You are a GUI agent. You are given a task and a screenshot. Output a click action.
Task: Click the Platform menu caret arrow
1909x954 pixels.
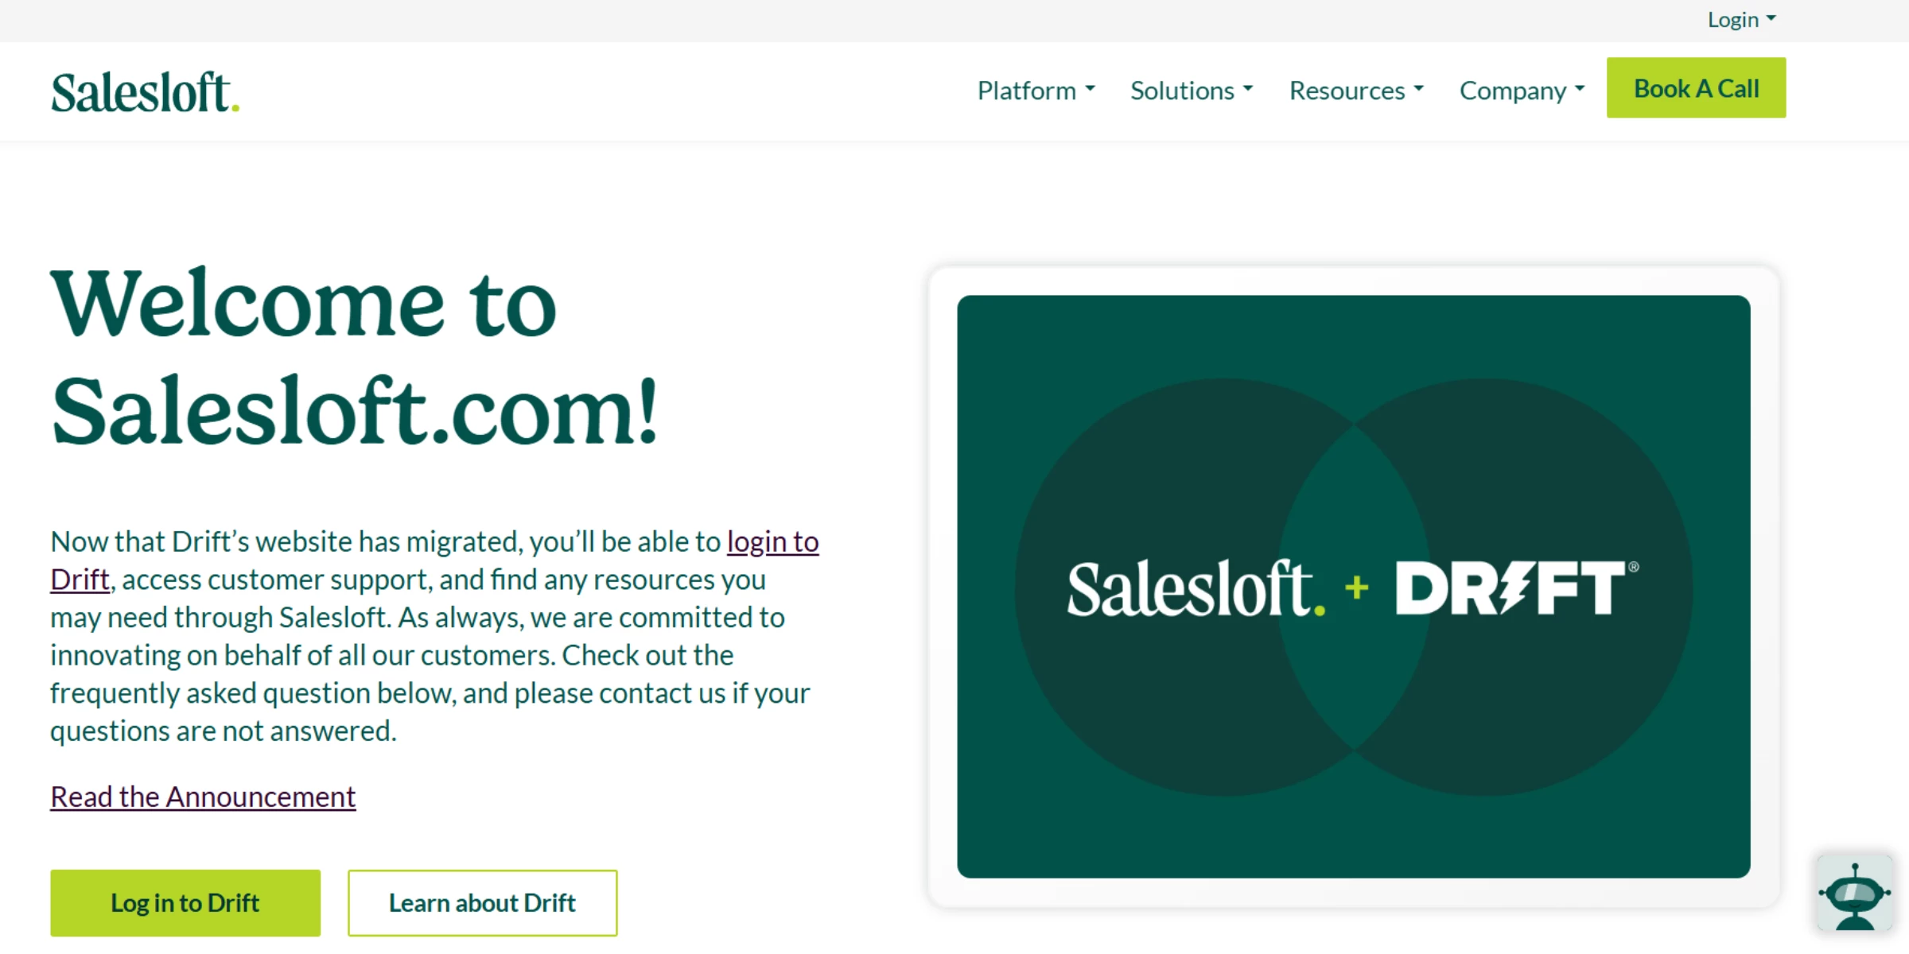(x=1091, y=88)
